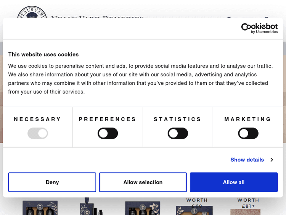Open the leftmost gift set product image

[x=40, y=207]
